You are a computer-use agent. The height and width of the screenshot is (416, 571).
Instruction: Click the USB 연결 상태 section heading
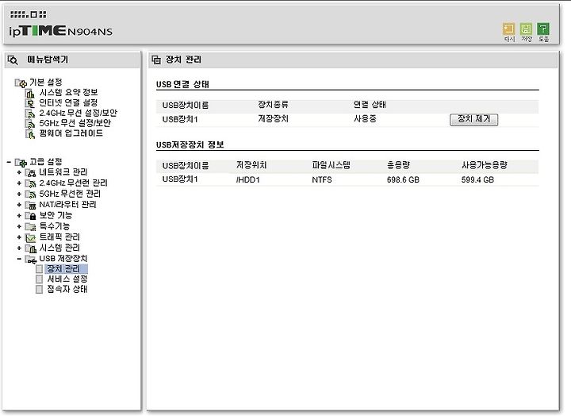click(182, 85)
